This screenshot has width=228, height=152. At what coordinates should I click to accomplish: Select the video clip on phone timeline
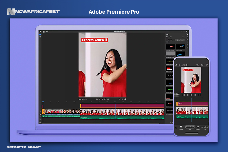193,111
